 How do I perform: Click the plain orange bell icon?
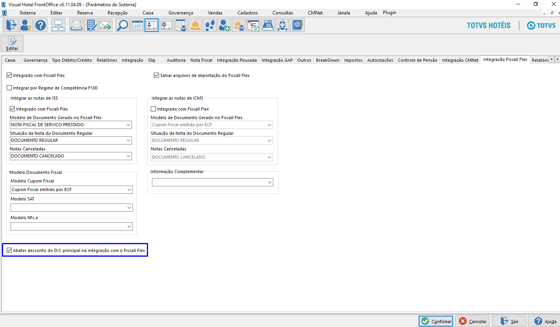(195, 25)
